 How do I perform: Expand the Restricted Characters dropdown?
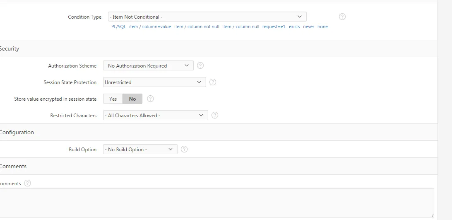coord(155,115)
